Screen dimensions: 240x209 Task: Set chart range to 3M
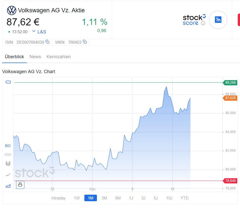pyautogui.click(x=104, y=198)
